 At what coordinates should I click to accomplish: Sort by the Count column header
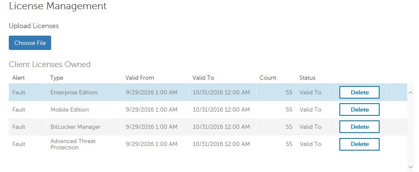click(x=268, y=78)
